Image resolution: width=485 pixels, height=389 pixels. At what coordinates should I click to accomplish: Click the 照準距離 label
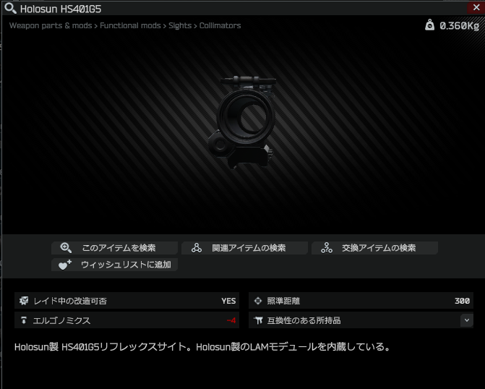tap(283, 301)
